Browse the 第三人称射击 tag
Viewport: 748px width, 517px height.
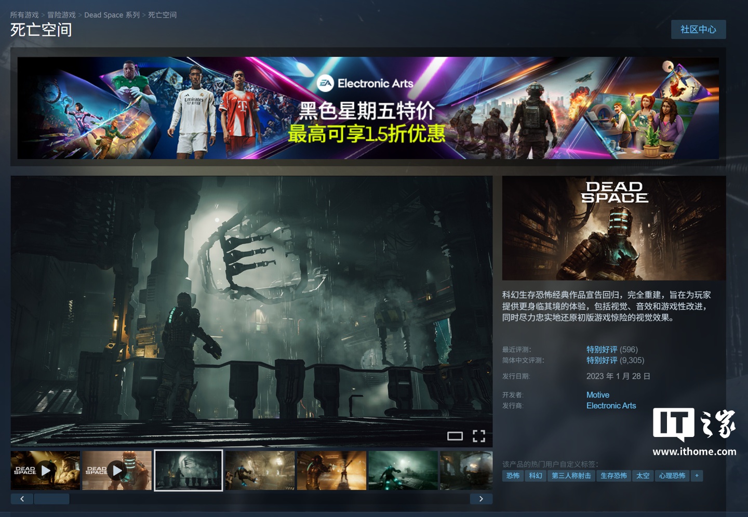[571, 475]
